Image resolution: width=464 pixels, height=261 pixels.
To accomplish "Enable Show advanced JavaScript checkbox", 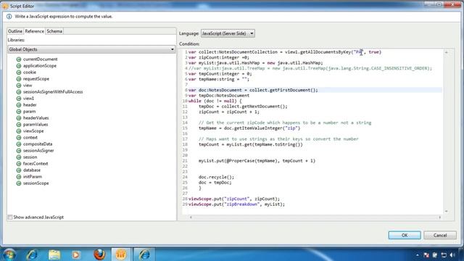I will click(10, 217).
